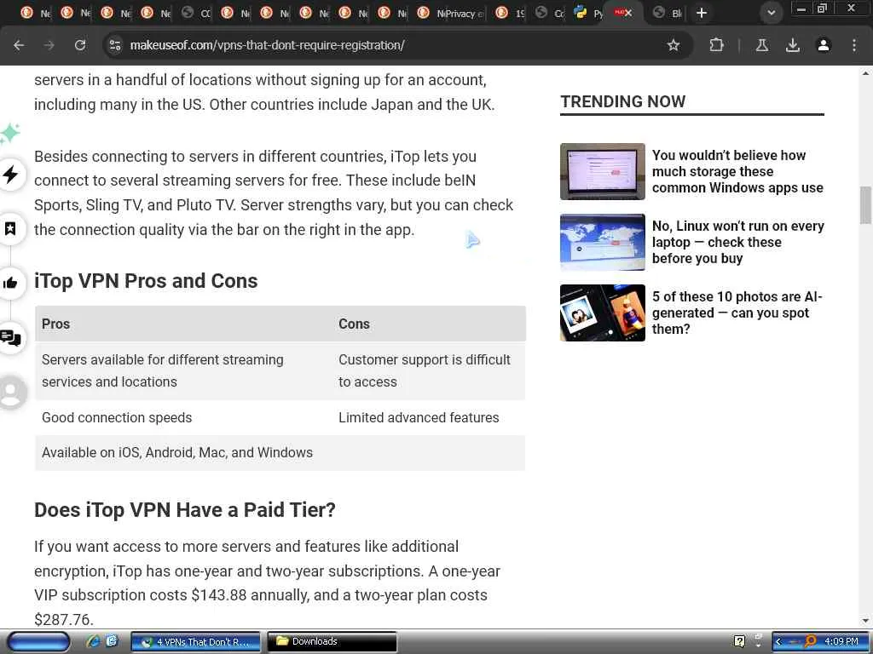Click the grey user avatar in sidebar
The width and height of the screenshot is (873, 654).
[10, 392]
